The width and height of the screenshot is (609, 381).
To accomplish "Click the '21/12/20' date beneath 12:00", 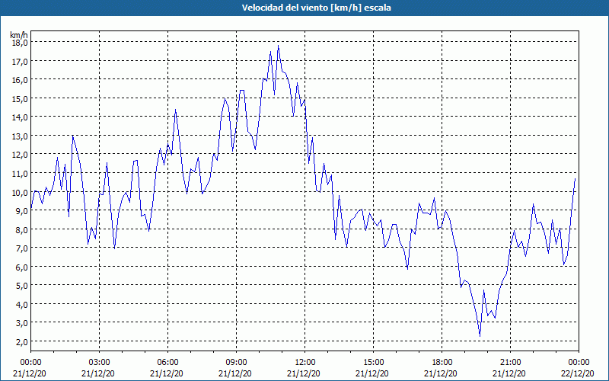I will point(304,373).
